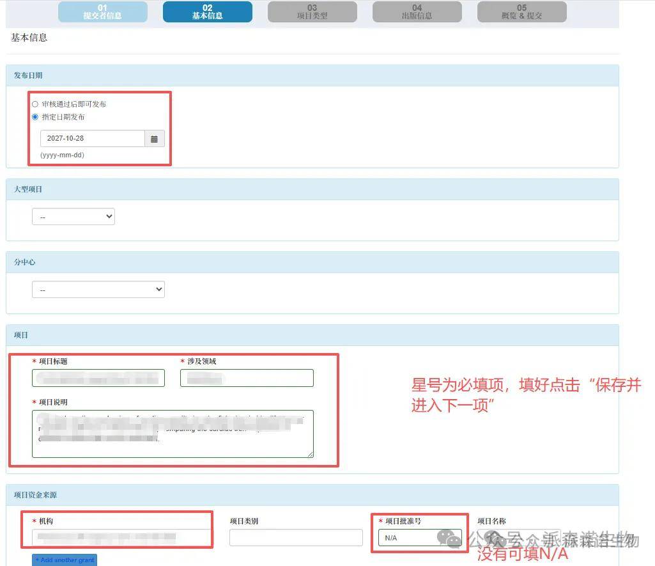Focus the 机构 input field
655x566 pixels.
(121, 538)
